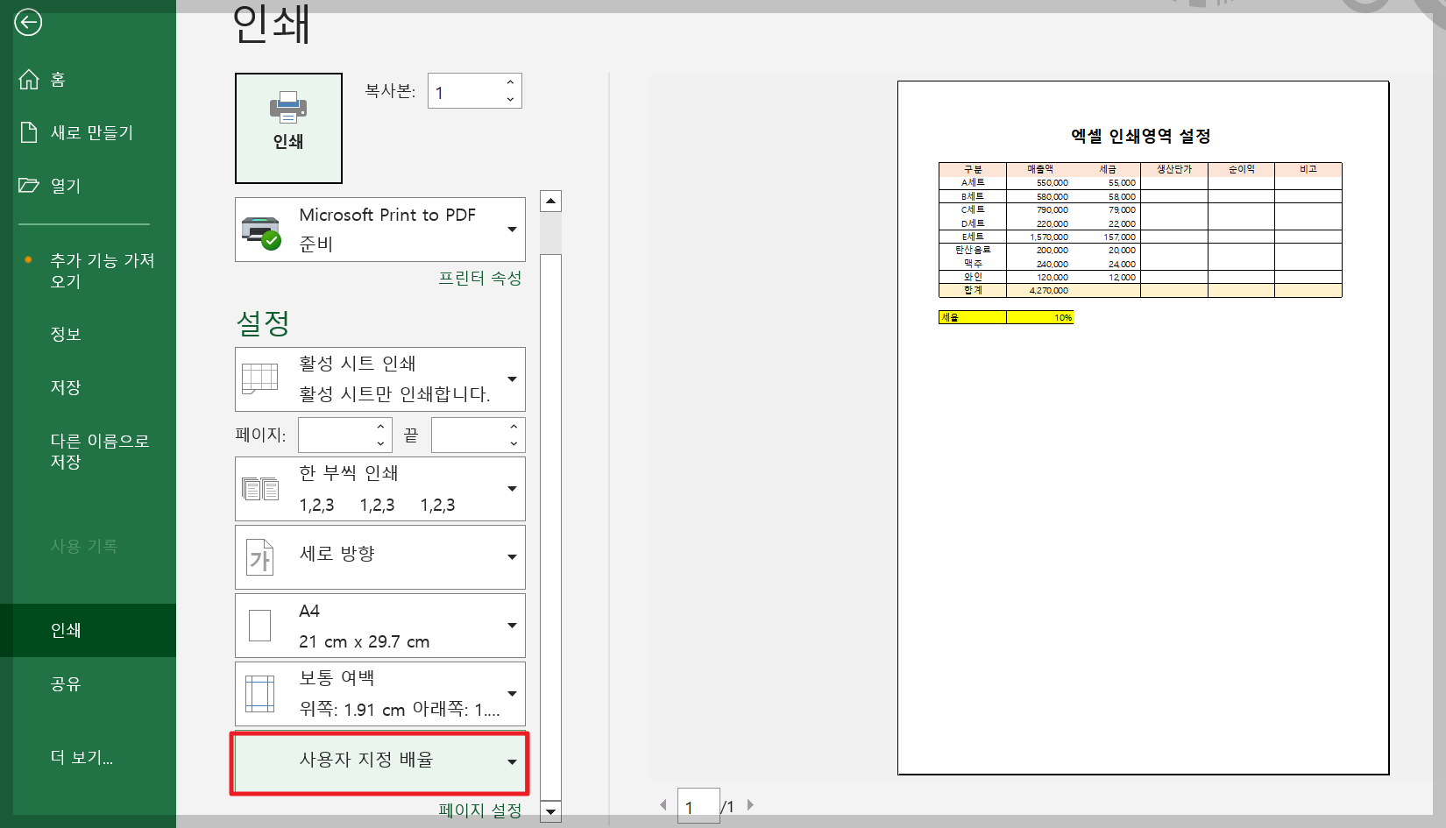Click the 새로 만들기 document icon
Screen dimensions: 1446x828
pyautogui.click(x=26, y=132)
